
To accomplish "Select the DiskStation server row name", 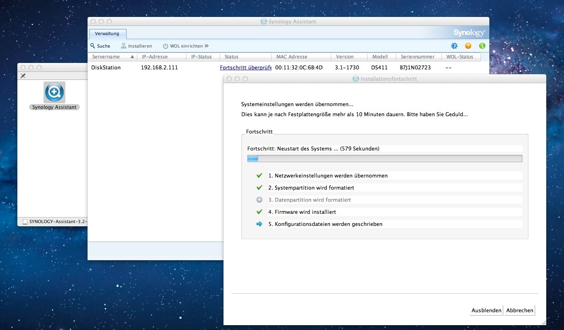I will (106, 67).
